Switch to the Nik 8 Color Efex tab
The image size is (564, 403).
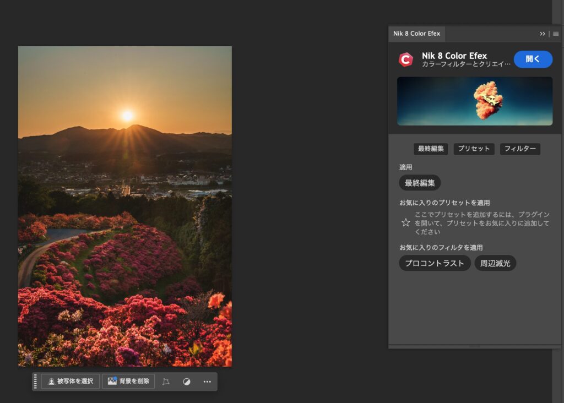pos(416,34)
